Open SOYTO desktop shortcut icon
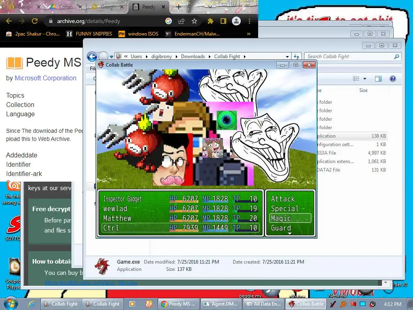Screen dimensions: 413x310 [x=13, y=228]
